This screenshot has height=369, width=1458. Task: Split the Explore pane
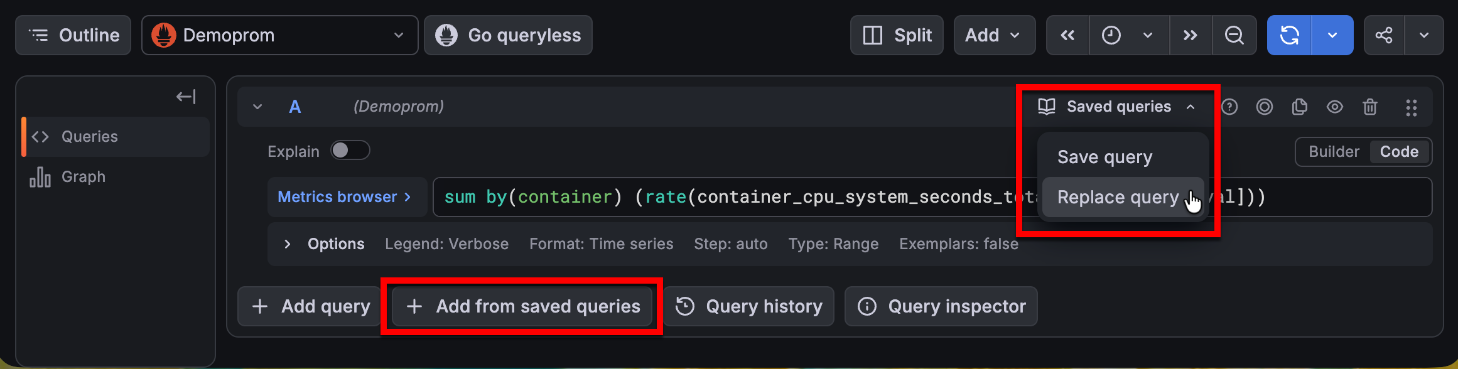[x=897, y=35]
